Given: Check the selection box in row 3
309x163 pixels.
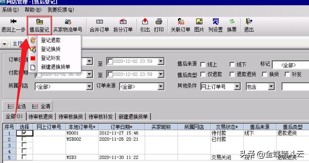Looking at the screenshot, I should (24, 145).
